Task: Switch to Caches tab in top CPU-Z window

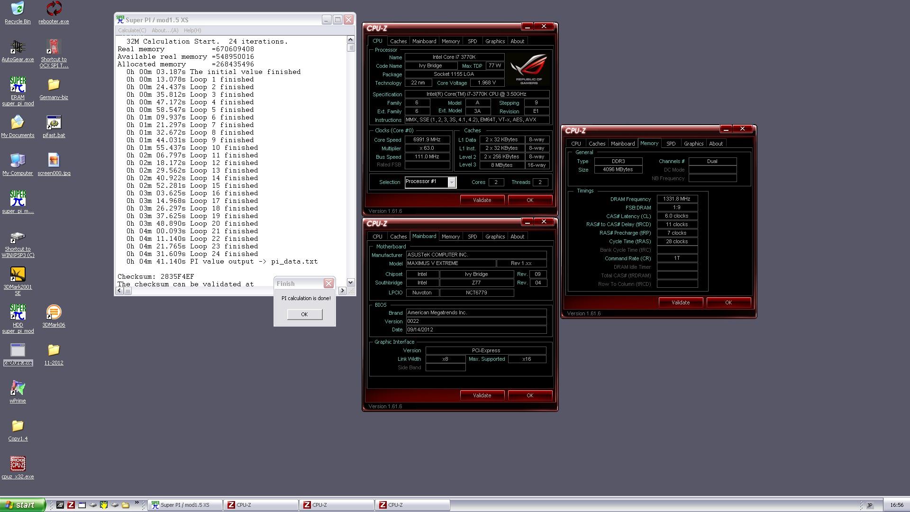Action: [398, 41]
